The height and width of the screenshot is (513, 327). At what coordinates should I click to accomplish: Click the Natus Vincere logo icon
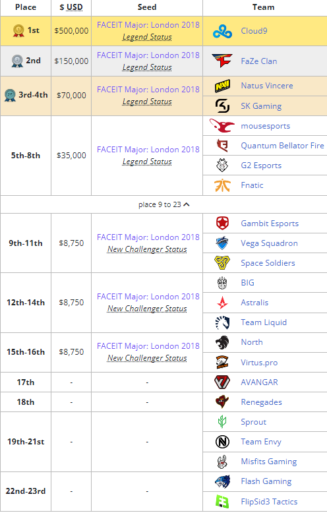coord(222,86)
